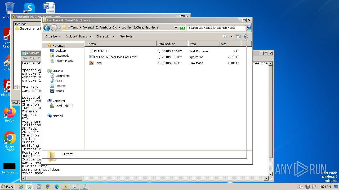Click the taskbar clock 3:04 PM

tap(325, 187)
